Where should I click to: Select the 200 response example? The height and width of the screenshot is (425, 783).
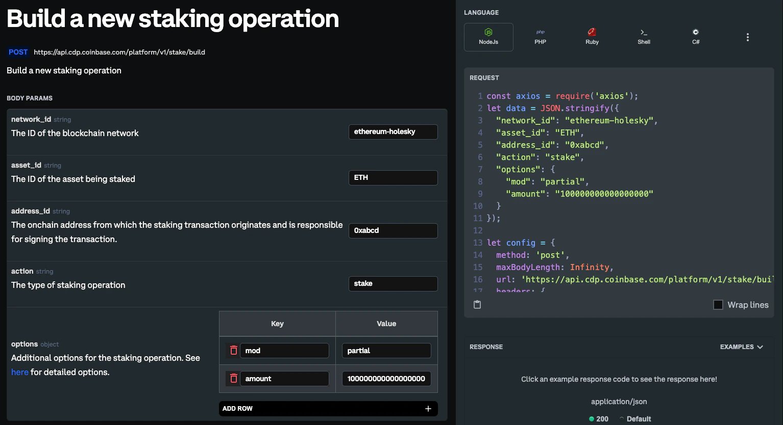pos(598,418)
